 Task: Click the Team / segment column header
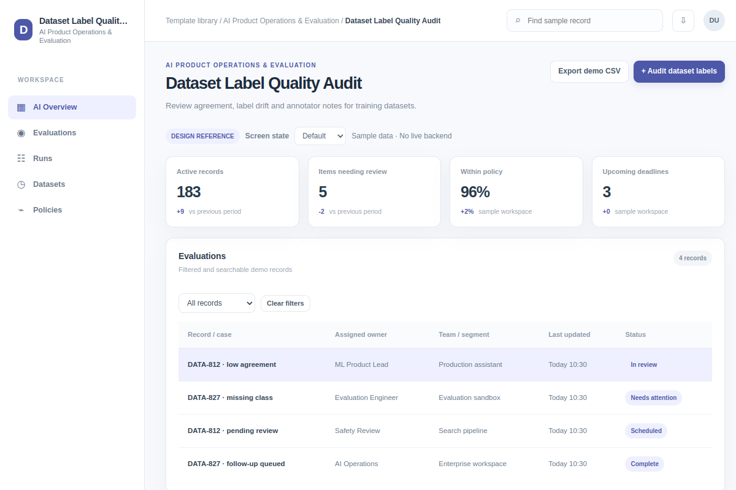[x=464, y=334]
